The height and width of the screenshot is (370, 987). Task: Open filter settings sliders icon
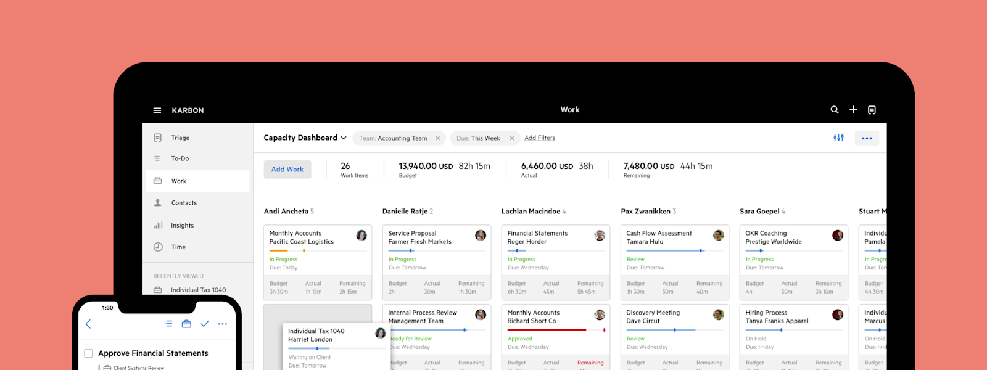point(838,138)
